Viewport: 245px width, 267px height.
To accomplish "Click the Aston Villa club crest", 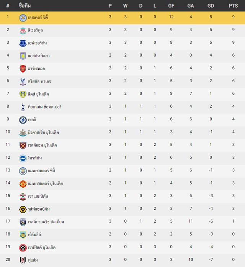I will coord(23,56).
